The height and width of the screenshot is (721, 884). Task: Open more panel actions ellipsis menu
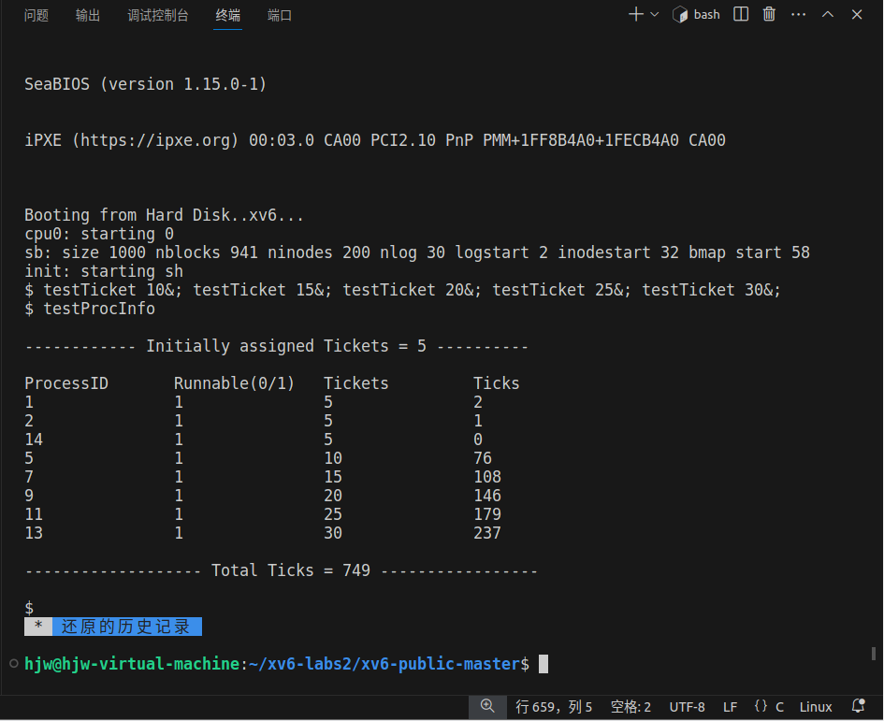pyautogui.click(x=798, y=14)
